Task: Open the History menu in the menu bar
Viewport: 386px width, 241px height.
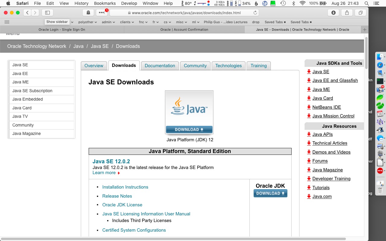Action: (81, 3)
